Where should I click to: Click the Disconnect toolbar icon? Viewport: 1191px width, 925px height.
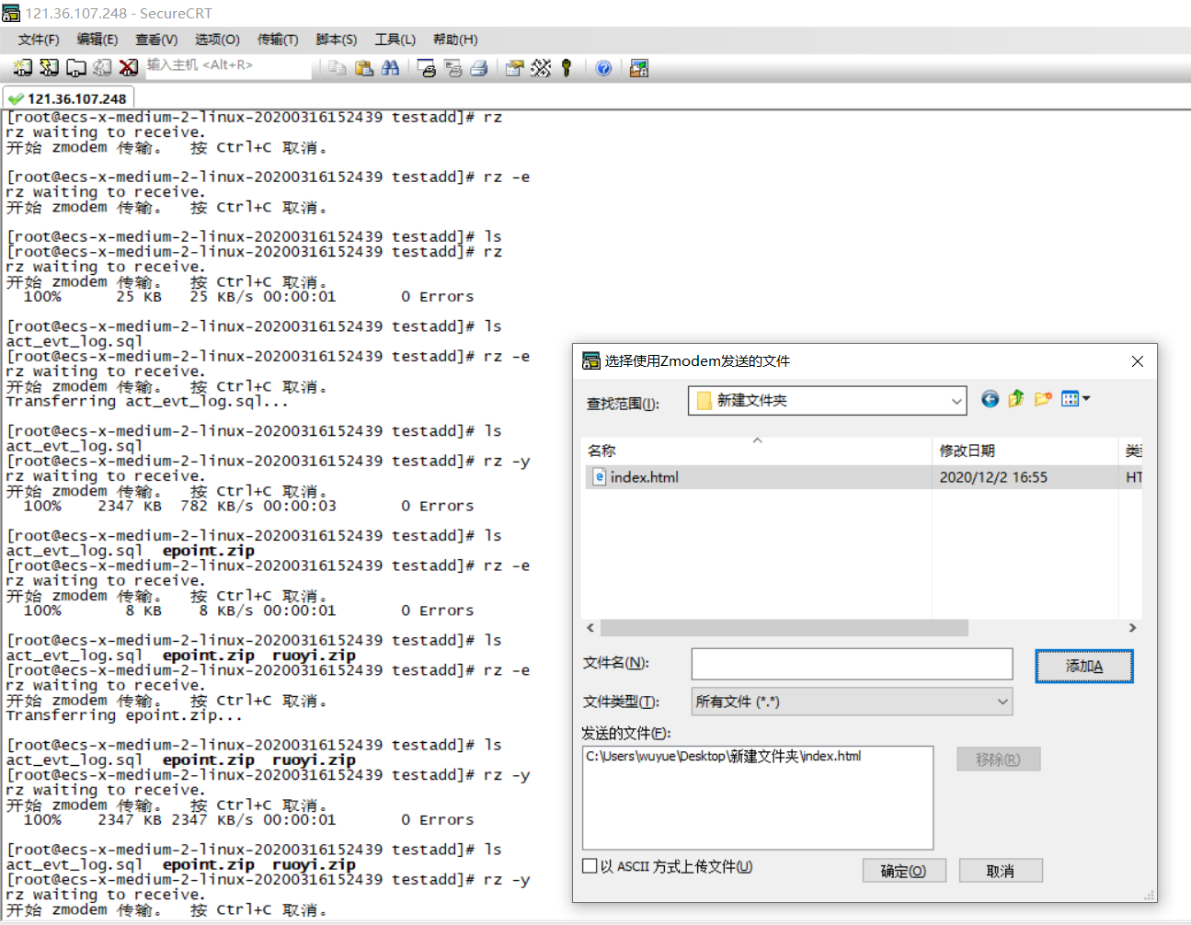coord(129,68)
